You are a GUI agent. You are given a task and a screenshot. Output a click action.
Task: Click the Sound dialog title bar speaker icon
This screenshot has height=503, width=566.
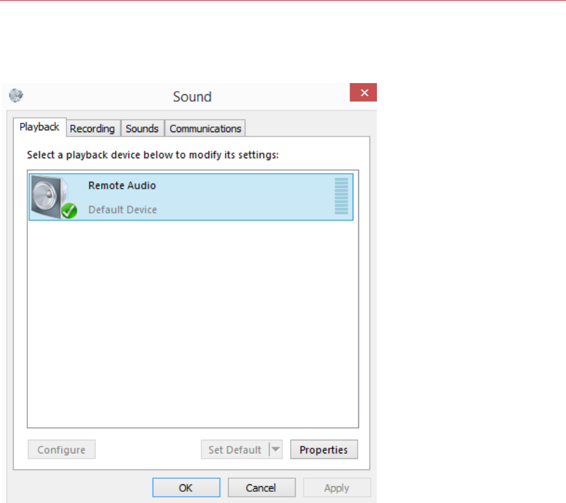[16, 96]
